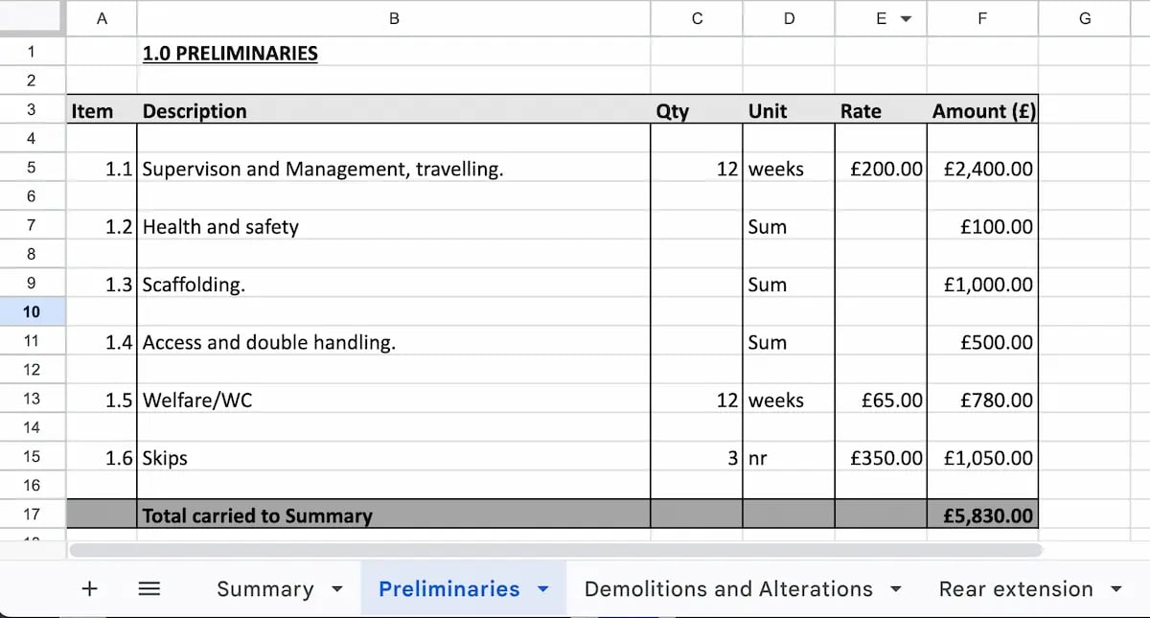The height and width of the screenshot is (618, 1150).
Task: Open Demolitions and Alterations tab menu arrow
Action: point(896,589)
